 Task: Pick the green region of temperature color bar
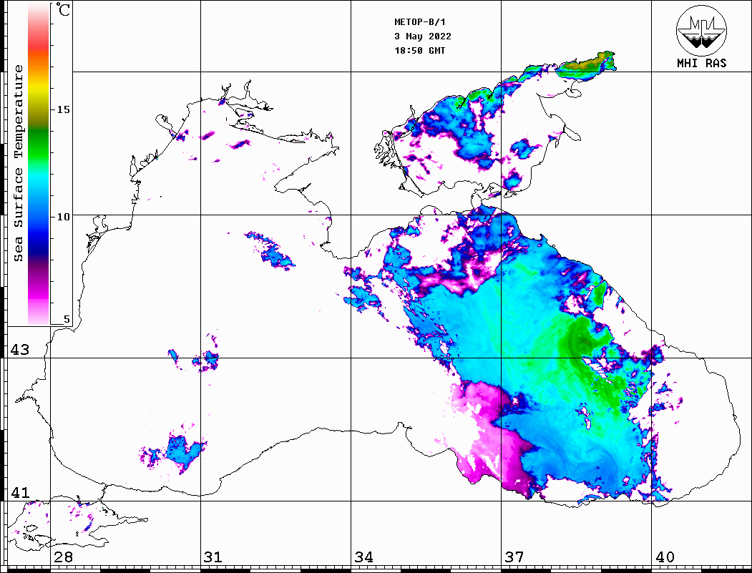[x=39, y=144]
